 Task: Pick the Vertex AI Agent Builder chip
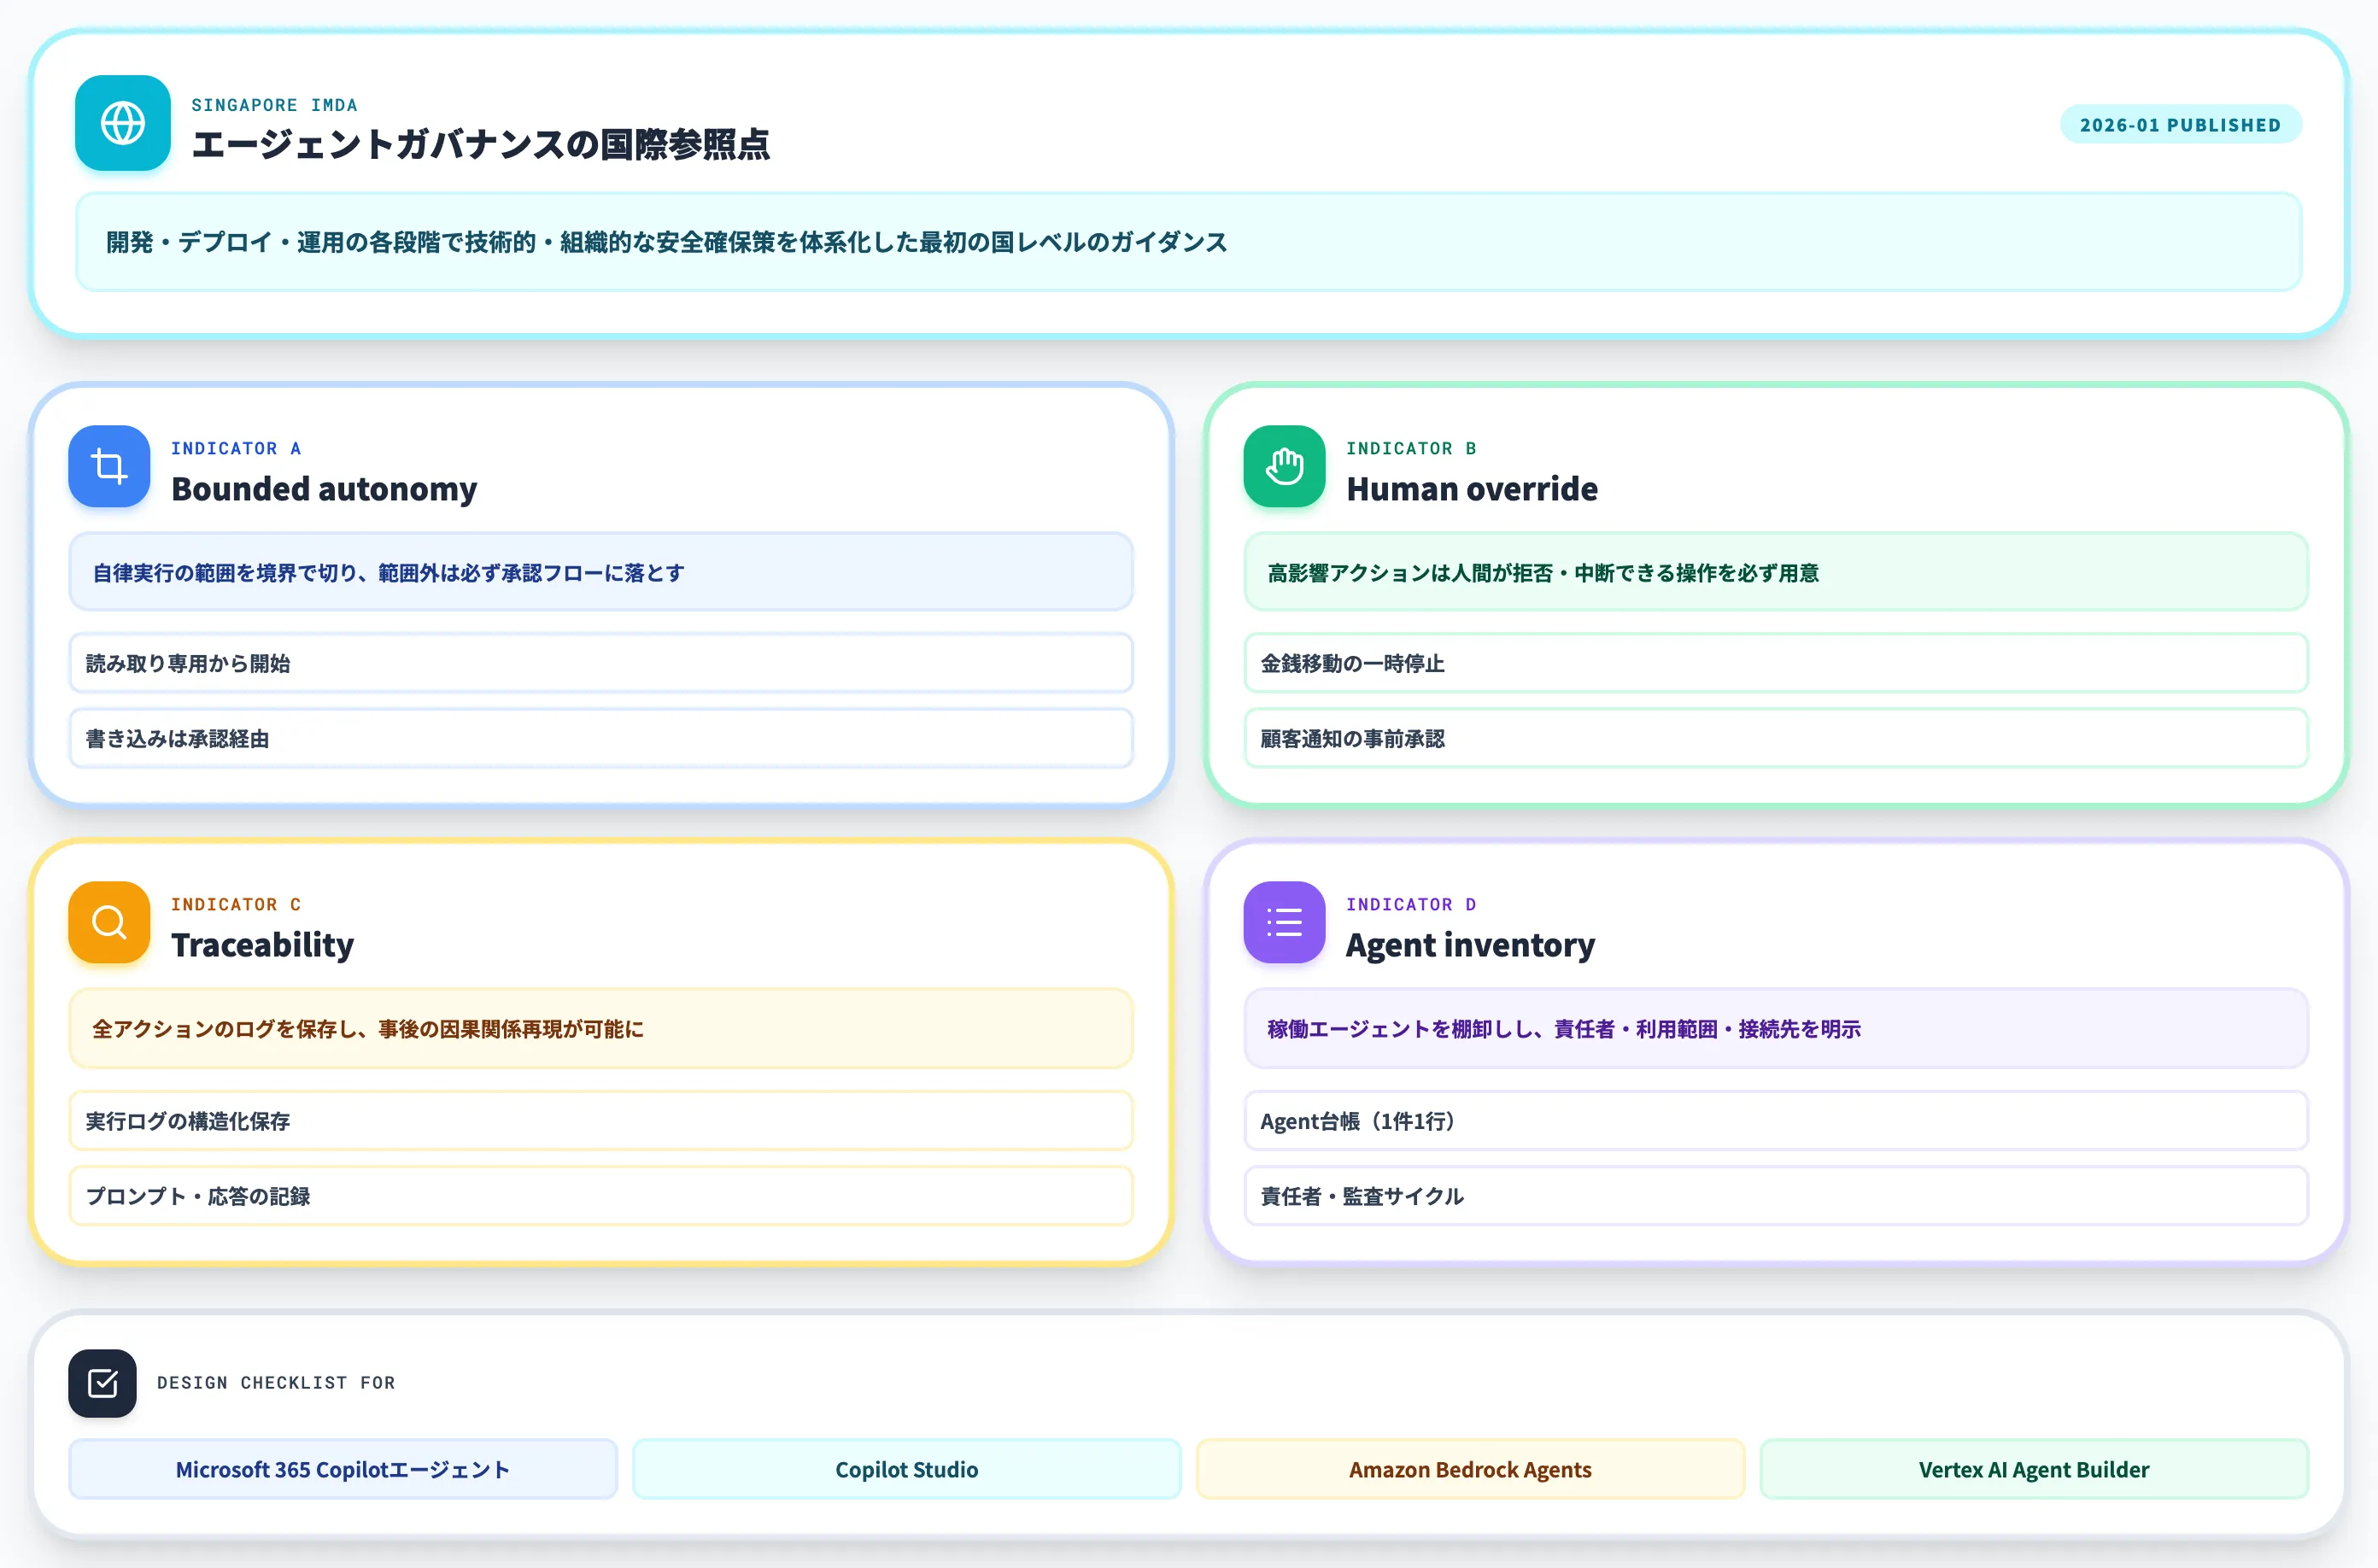[x=2034, y=1469]
